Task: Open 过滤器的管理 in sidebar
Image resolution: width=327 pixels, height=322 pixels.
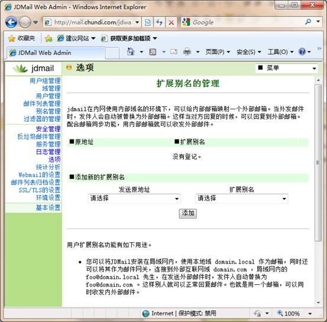Action: coord(42,119)
